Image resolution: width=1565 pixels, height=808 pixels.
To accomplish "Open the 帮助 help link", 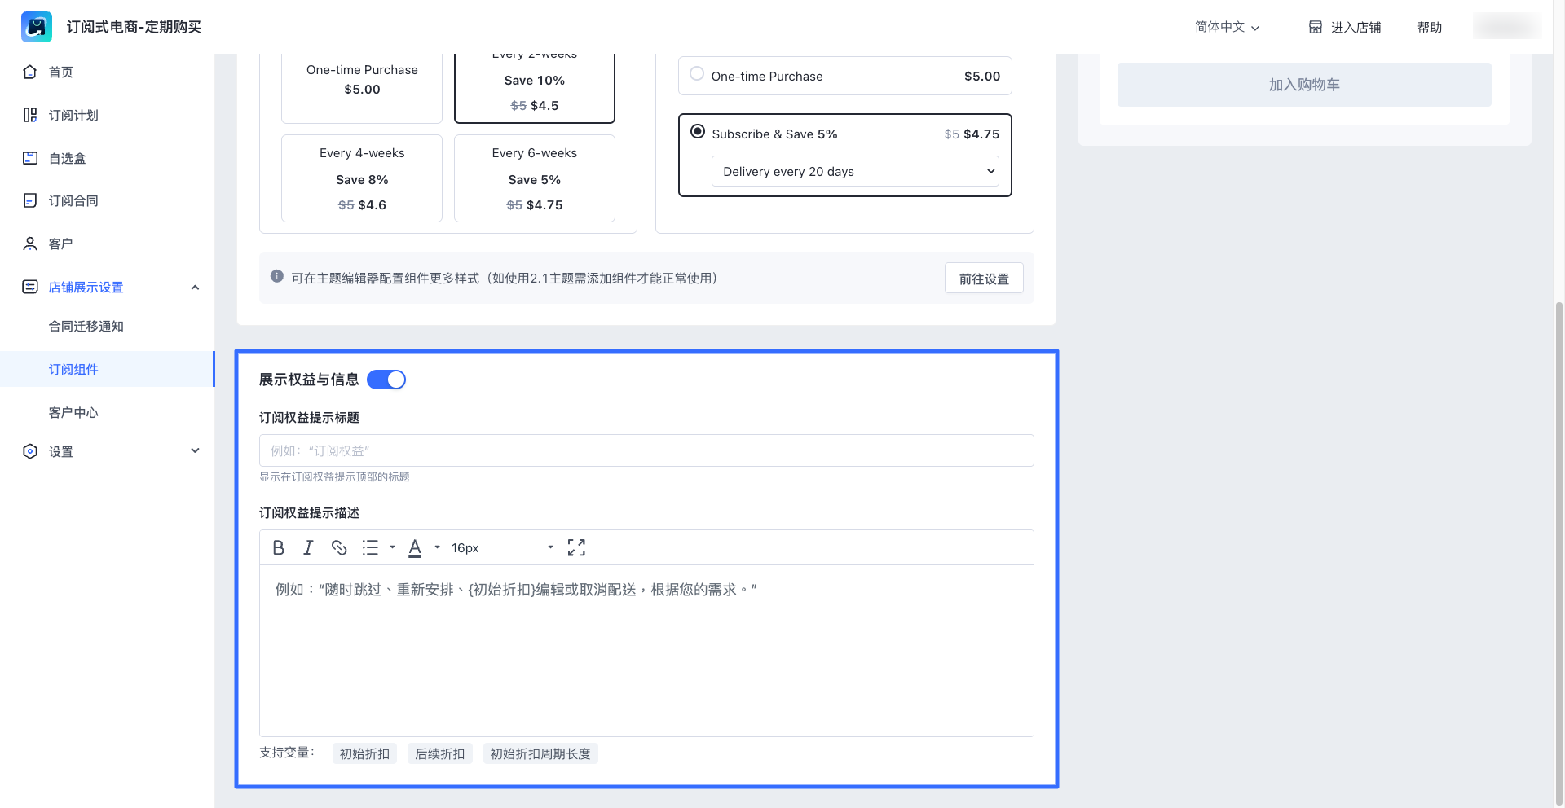I will (1430, 27).
